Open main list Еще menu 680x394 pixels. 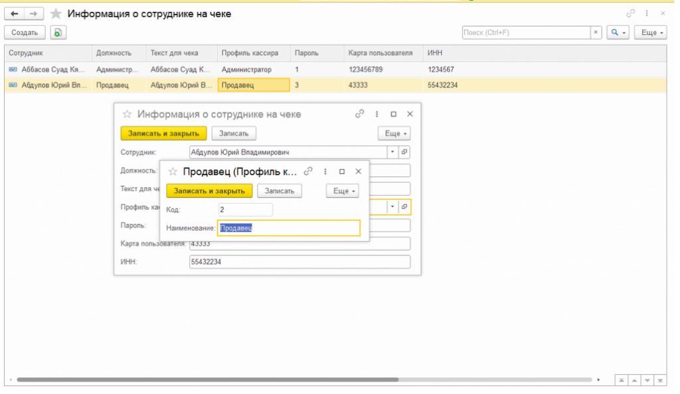point(651,33)
